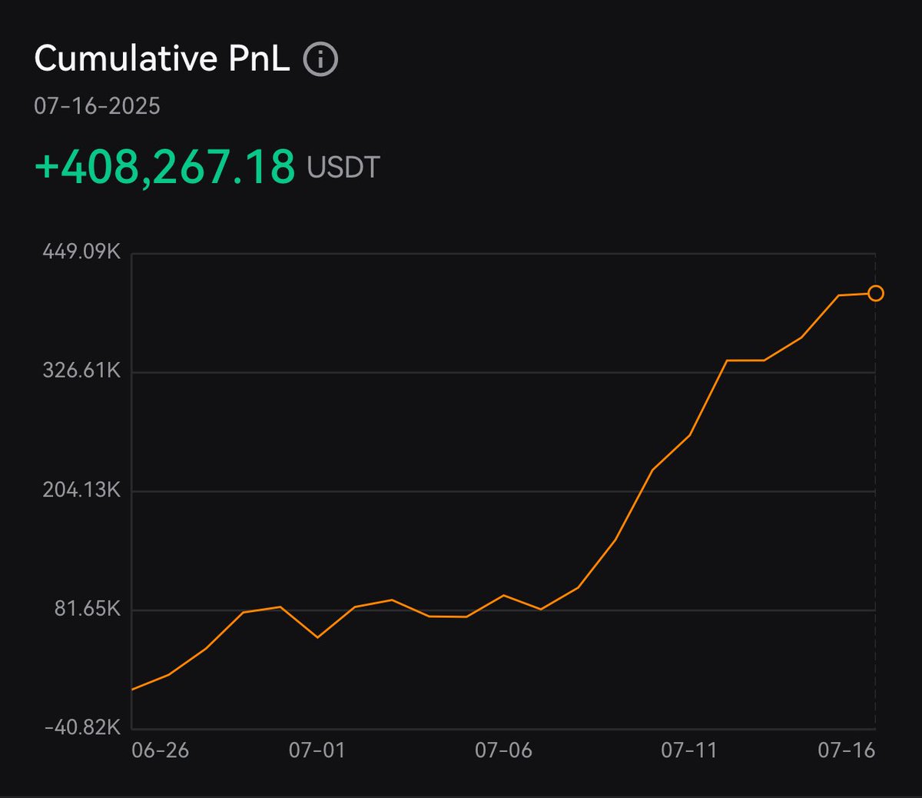Click the '204.13K' y-axis label
Screen dimensions: 922x798
click(82, 490)
